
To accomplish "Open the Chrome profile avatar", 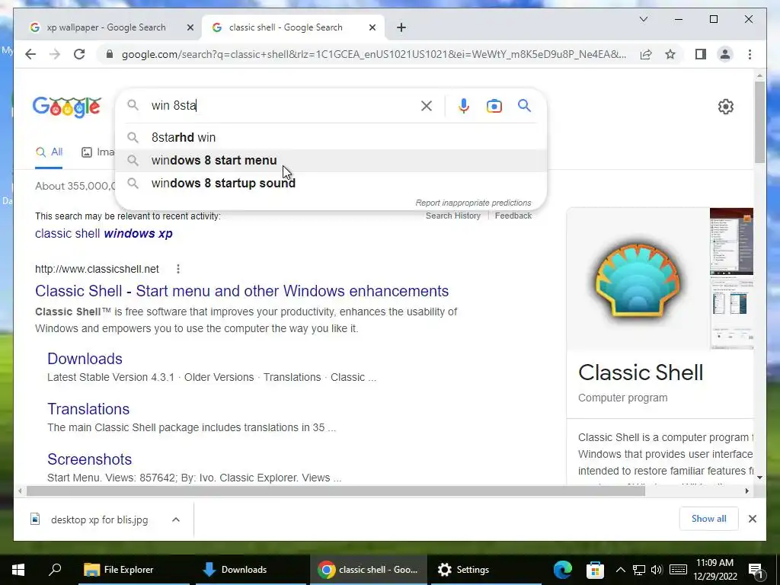I will [725, 54].
